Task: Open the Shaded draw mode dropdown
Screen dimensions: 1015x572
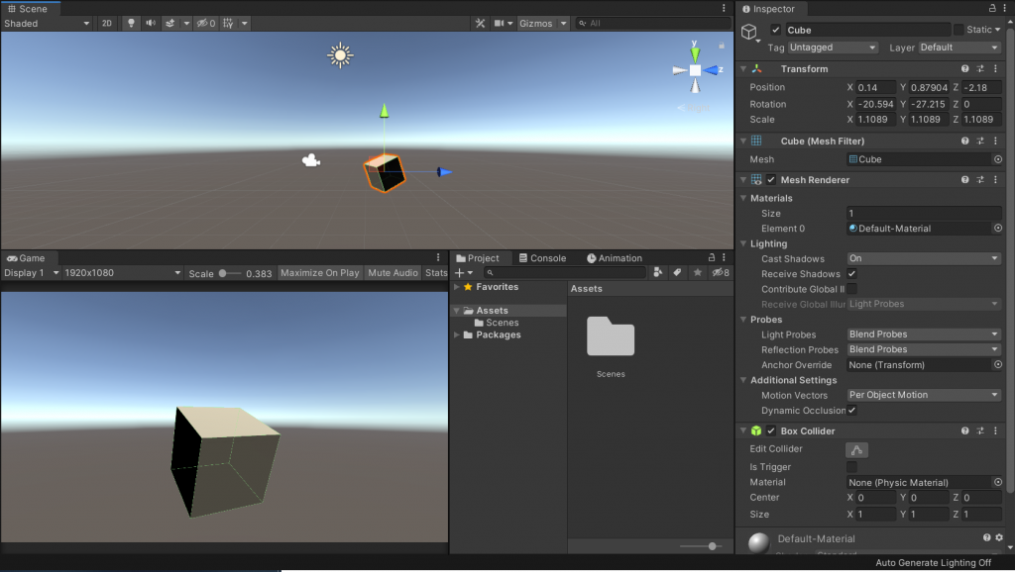Action: tap(47, 24)
